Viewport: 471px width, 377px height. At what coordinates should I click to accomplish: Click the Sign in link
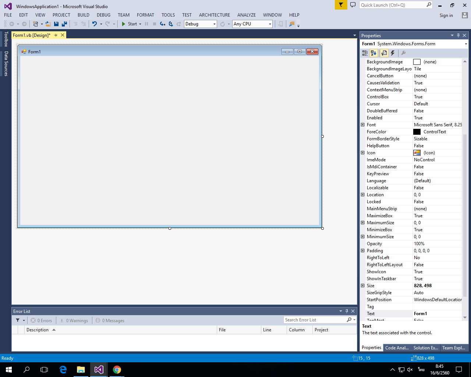point(446,15)
